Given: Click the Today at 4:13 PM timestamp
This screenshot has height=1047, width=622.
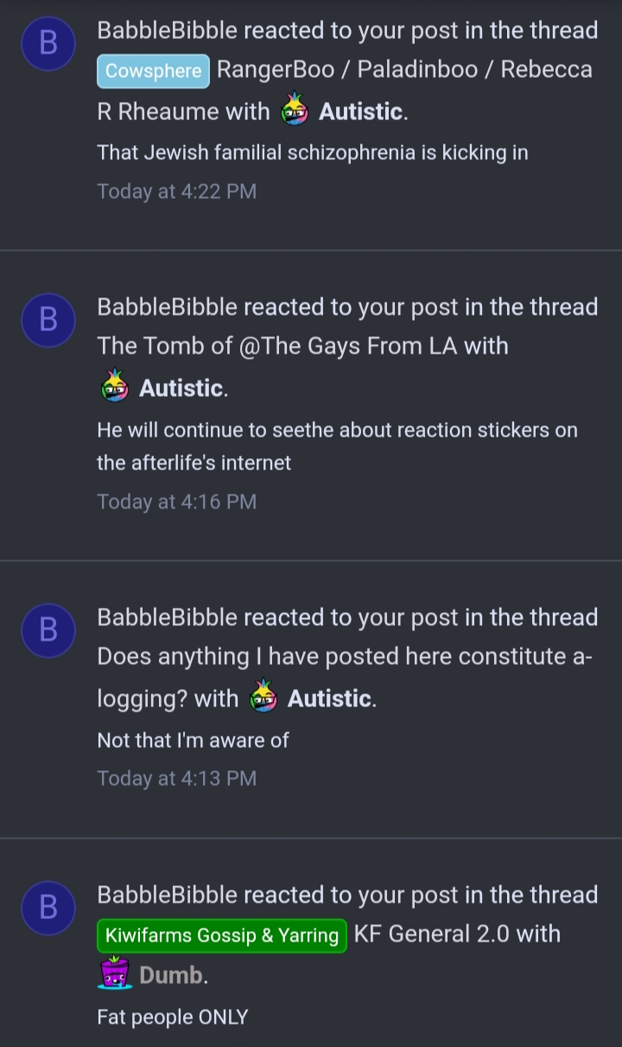Looking at the screenshot, I should click(177, 778).
